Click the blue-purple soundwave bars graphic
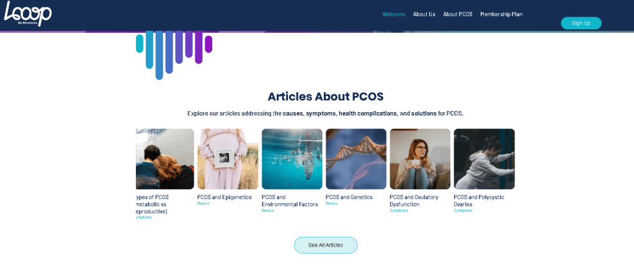 click(x=174, y=55)
